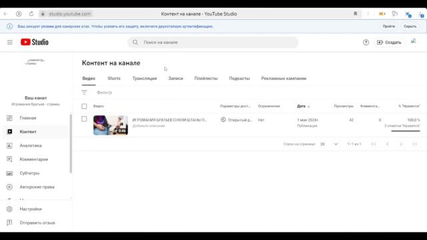
Task: Switch to the Видео tab
Action: 89,79
